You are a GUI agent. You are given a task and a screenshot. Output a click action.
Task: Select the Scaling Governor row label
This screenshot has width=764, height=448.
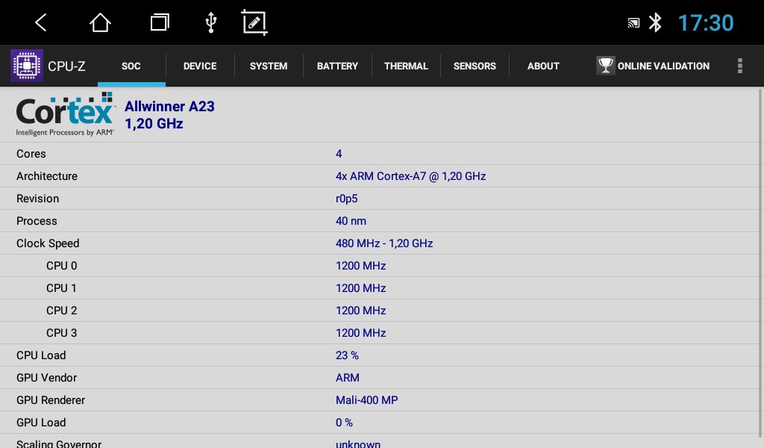[59, 444]
